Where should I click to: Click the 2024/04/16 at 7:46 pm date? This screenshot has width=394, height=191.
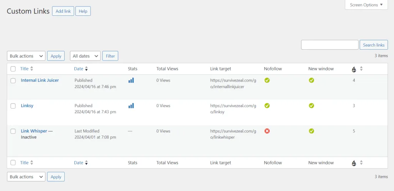pos(95,87)
